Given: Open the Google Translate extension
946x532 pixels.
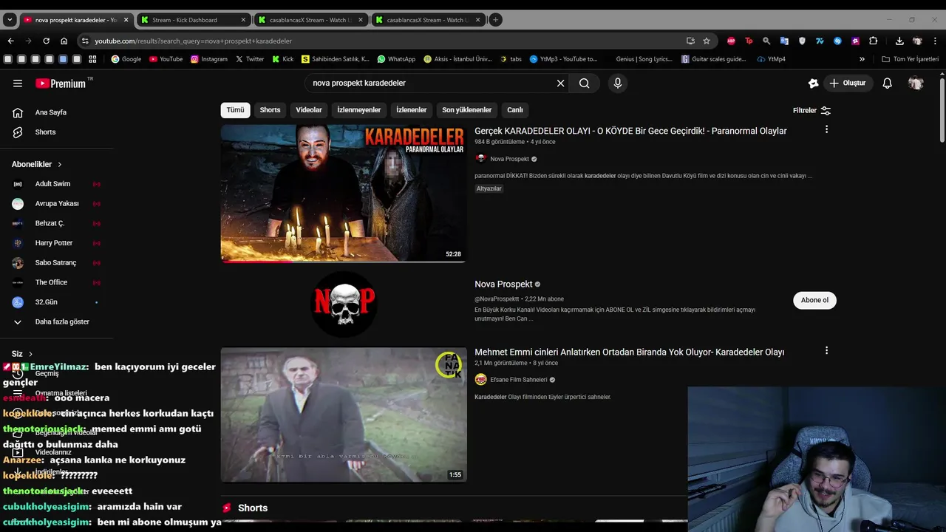Looking at the screenshot, I should pyautogui.click(x=784, y=41).
